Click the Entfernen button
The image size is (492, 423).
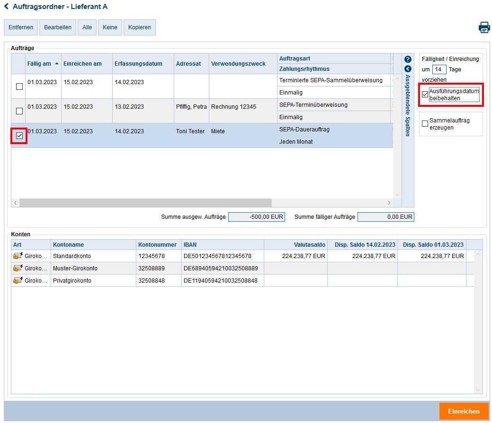21,27
